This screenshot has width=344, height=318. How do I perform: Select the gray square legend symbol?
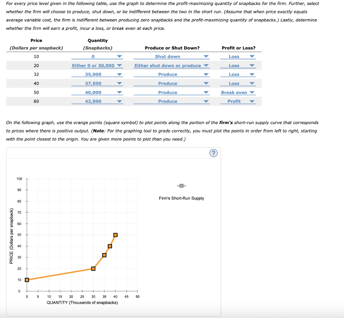[181, 185]
